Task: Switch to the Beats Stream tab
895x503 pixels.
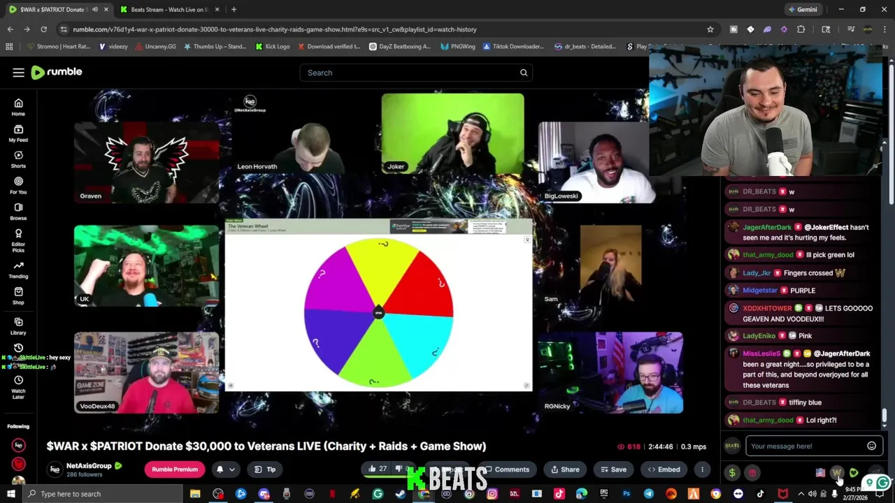Action: click(170, 10)
